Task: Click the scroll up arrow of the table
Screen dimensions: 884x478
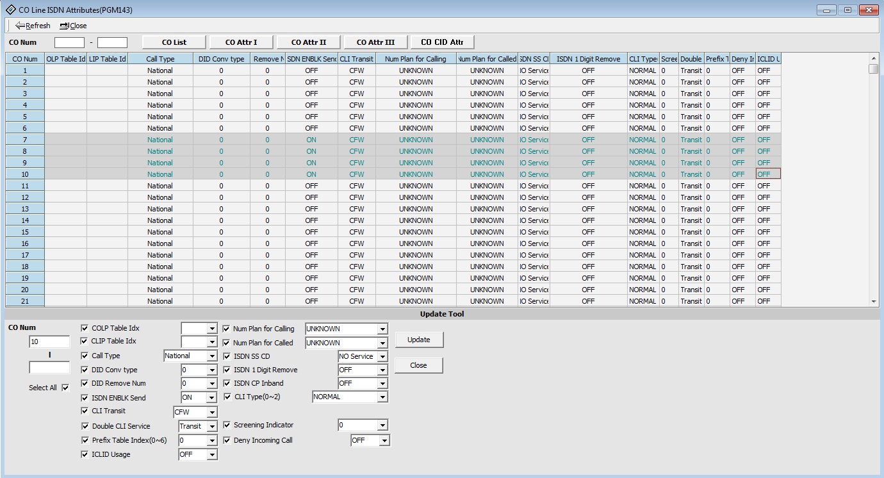Action: pos(874,58)
